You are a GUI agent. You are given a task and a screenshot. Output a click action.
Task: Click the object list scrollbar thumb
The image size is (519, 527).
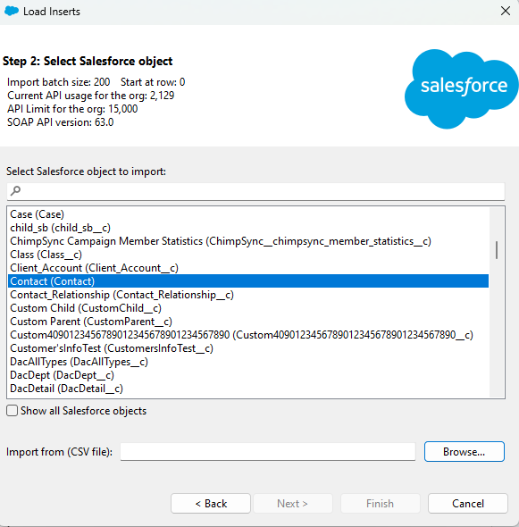497,250
